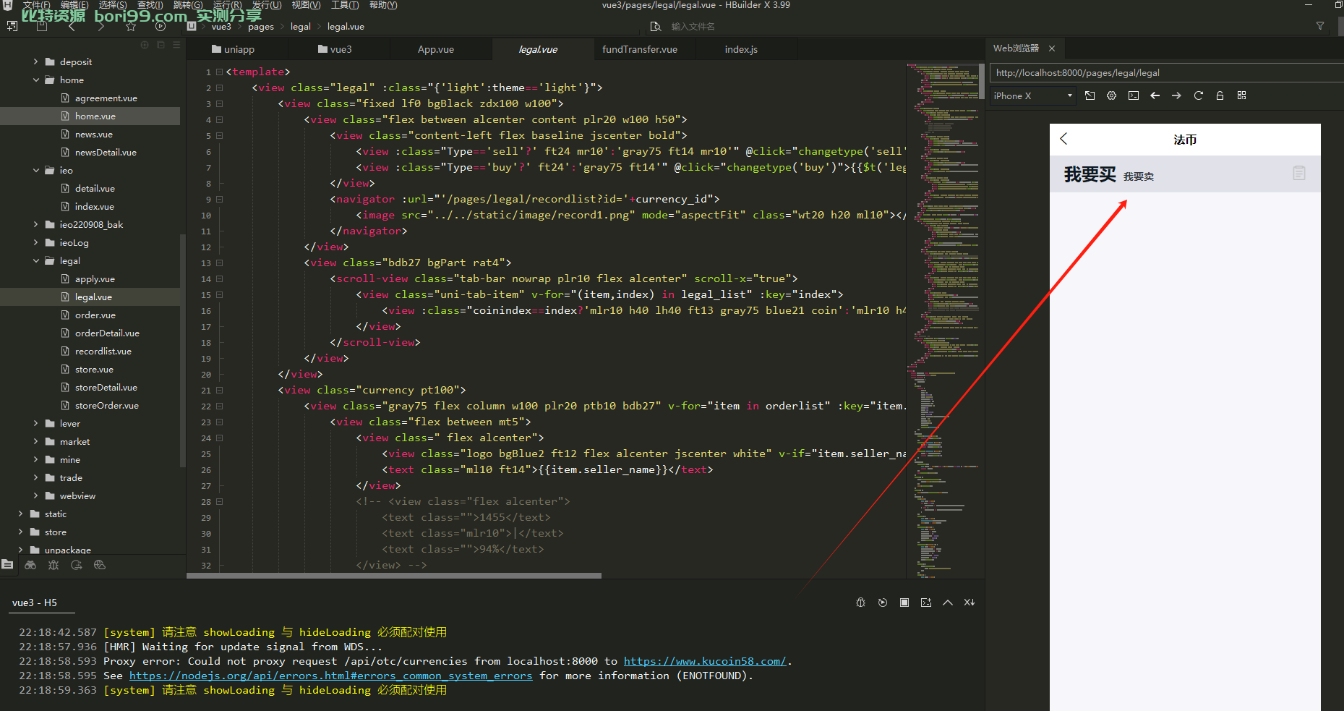Click the Web browser back arrow
This screenshot has width=1344, height=711.
[1155, 95]
